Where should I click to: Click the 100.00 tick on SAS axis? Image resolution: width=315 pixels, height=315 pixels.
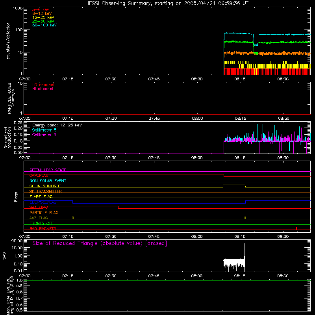coord(16,241)
